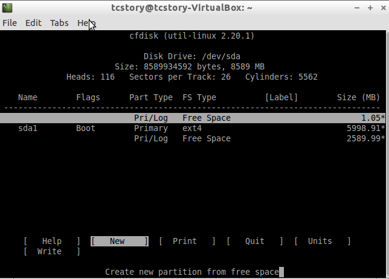Select the Write option
This screenshot has height=279, width=389.
(52, 251)
